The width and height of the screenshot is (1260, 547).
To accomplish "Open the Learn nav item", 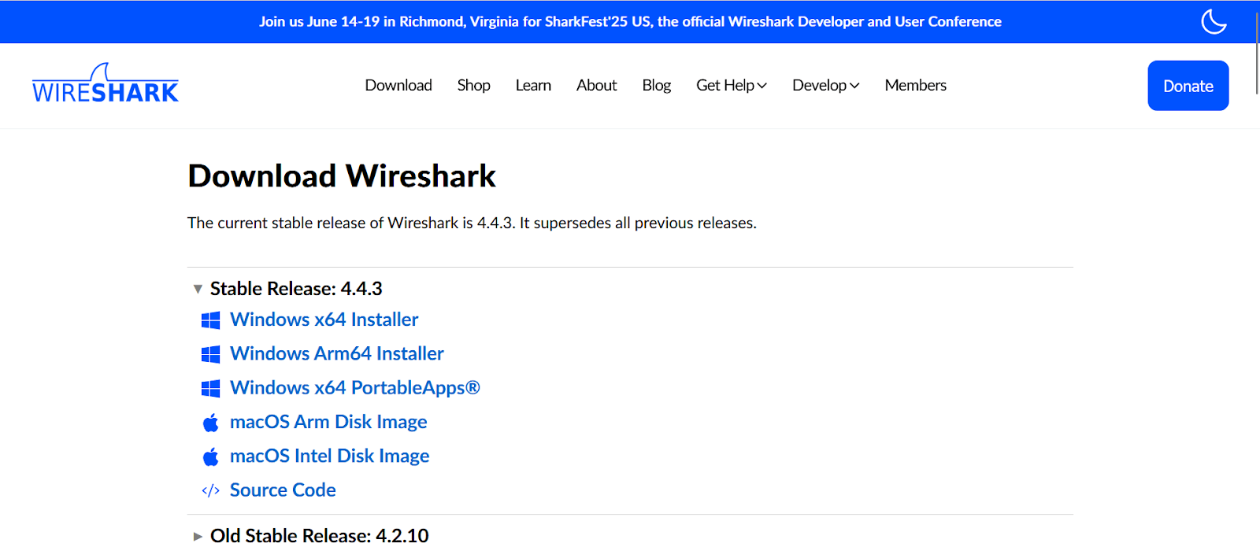I will coord(533,85).
